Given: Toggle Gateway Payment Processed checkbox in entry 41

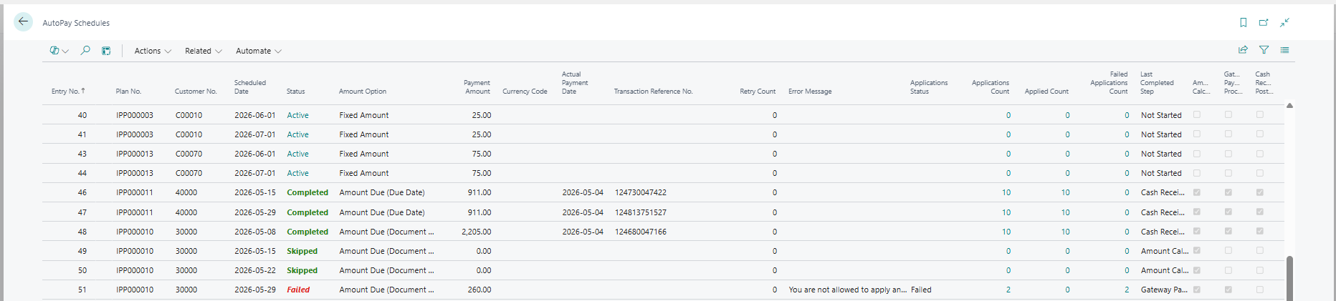Looking at the screenshot, I should point(1228,134).
